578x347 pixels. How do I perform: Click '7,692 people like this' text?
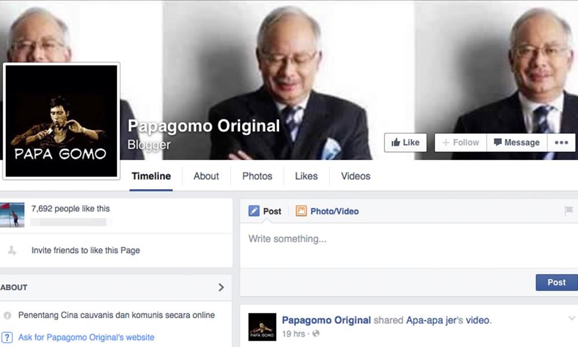click(x=71, y=209)
